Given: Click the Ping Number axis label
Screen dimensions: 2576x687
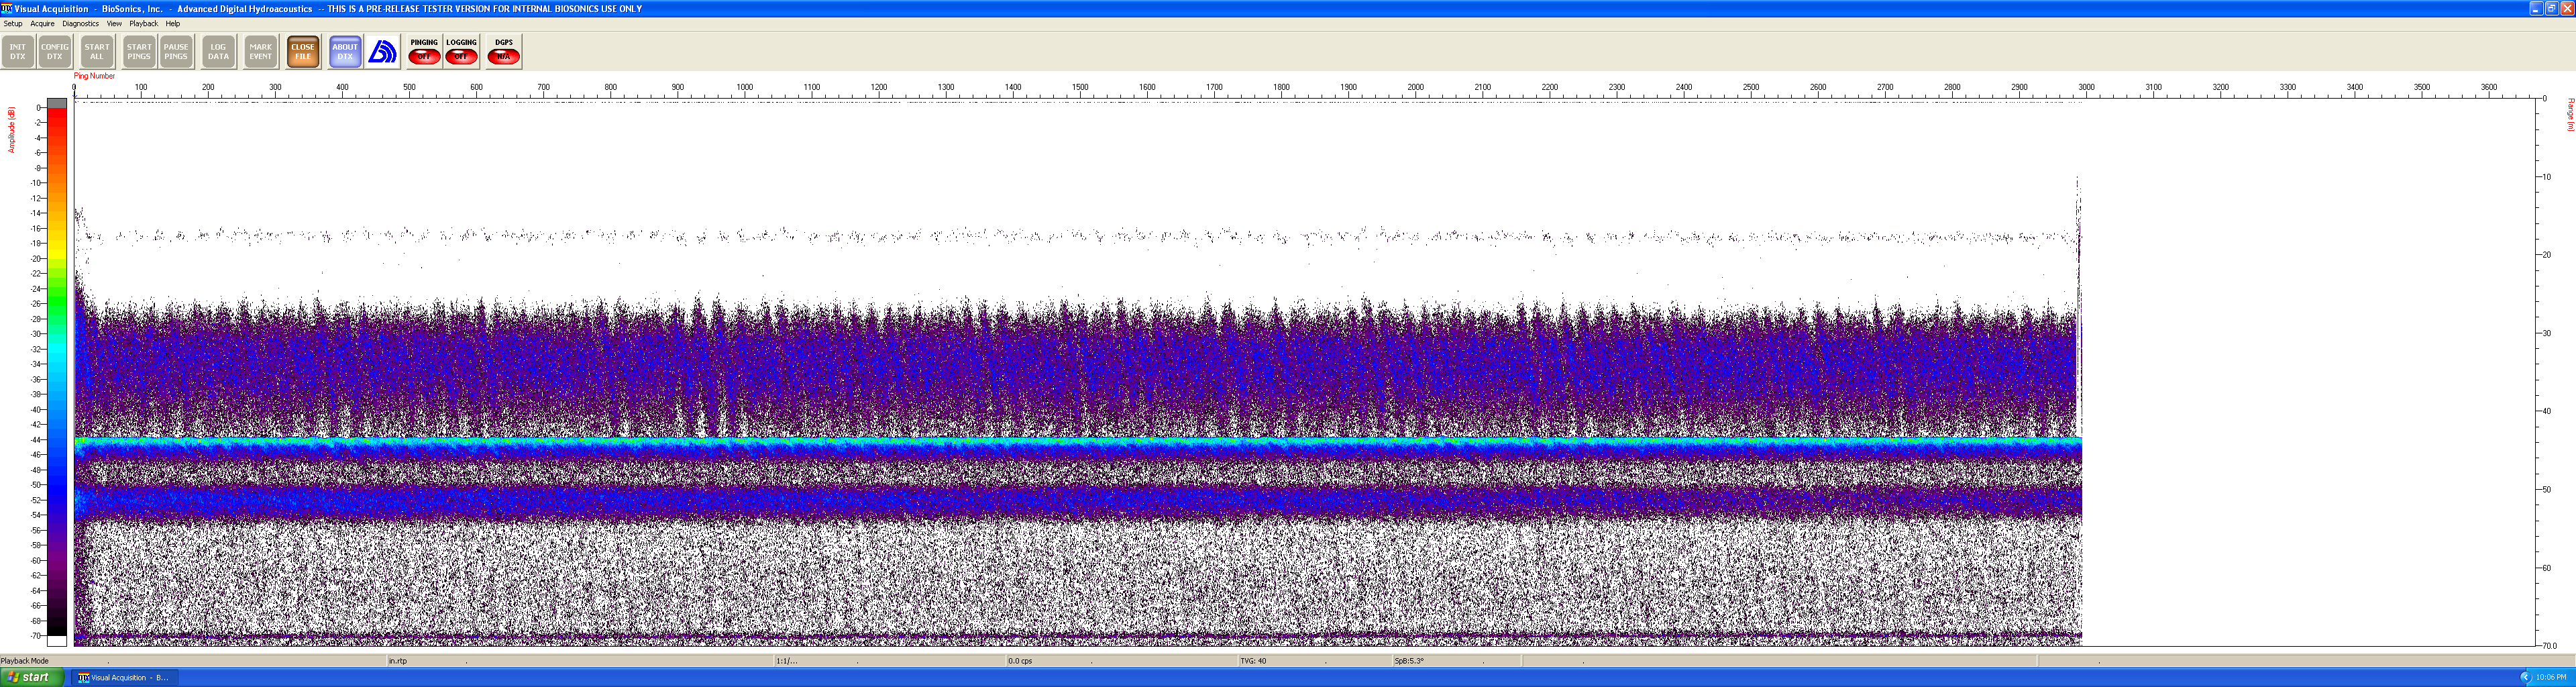Looking at the screenshot, I should point(94,76).
